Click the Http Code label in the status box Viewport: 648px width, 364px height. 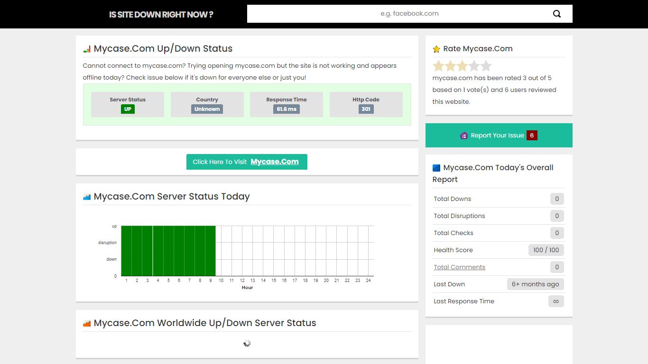366,100
